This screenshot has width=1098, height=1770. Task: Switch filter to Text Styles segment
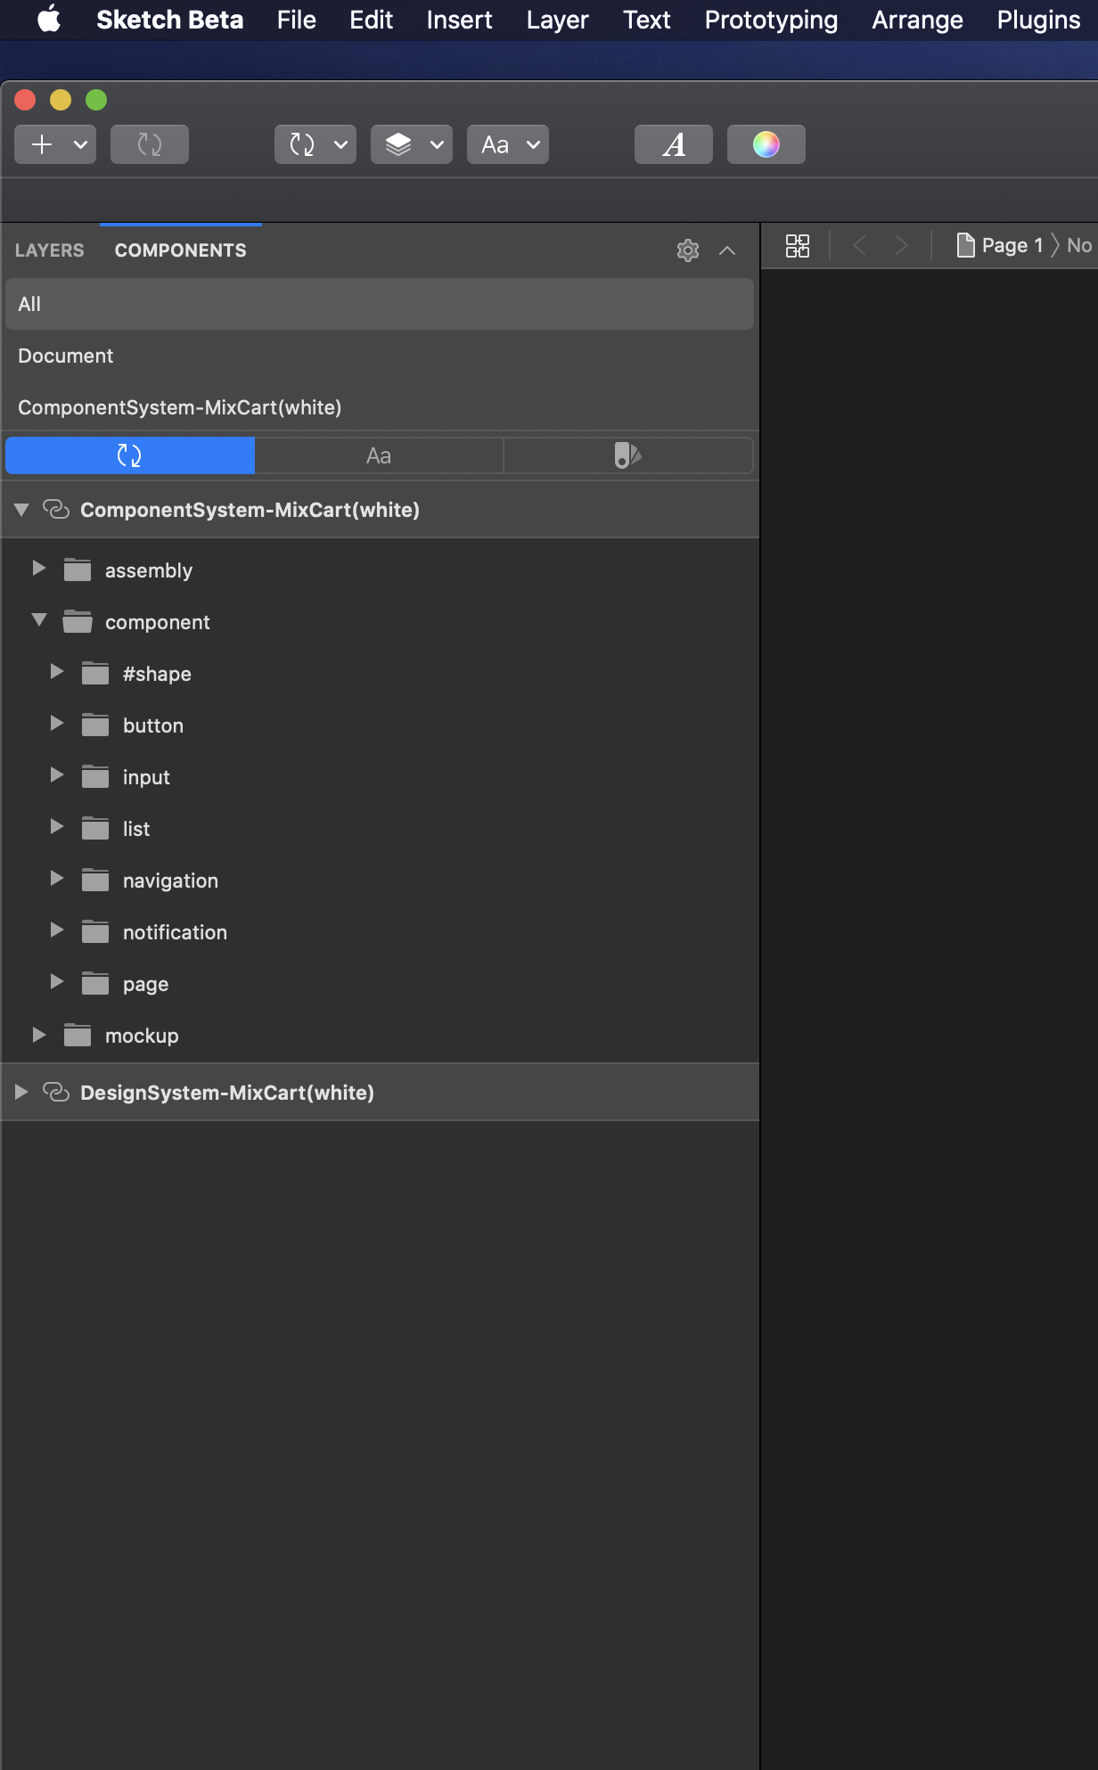(379, 455)
